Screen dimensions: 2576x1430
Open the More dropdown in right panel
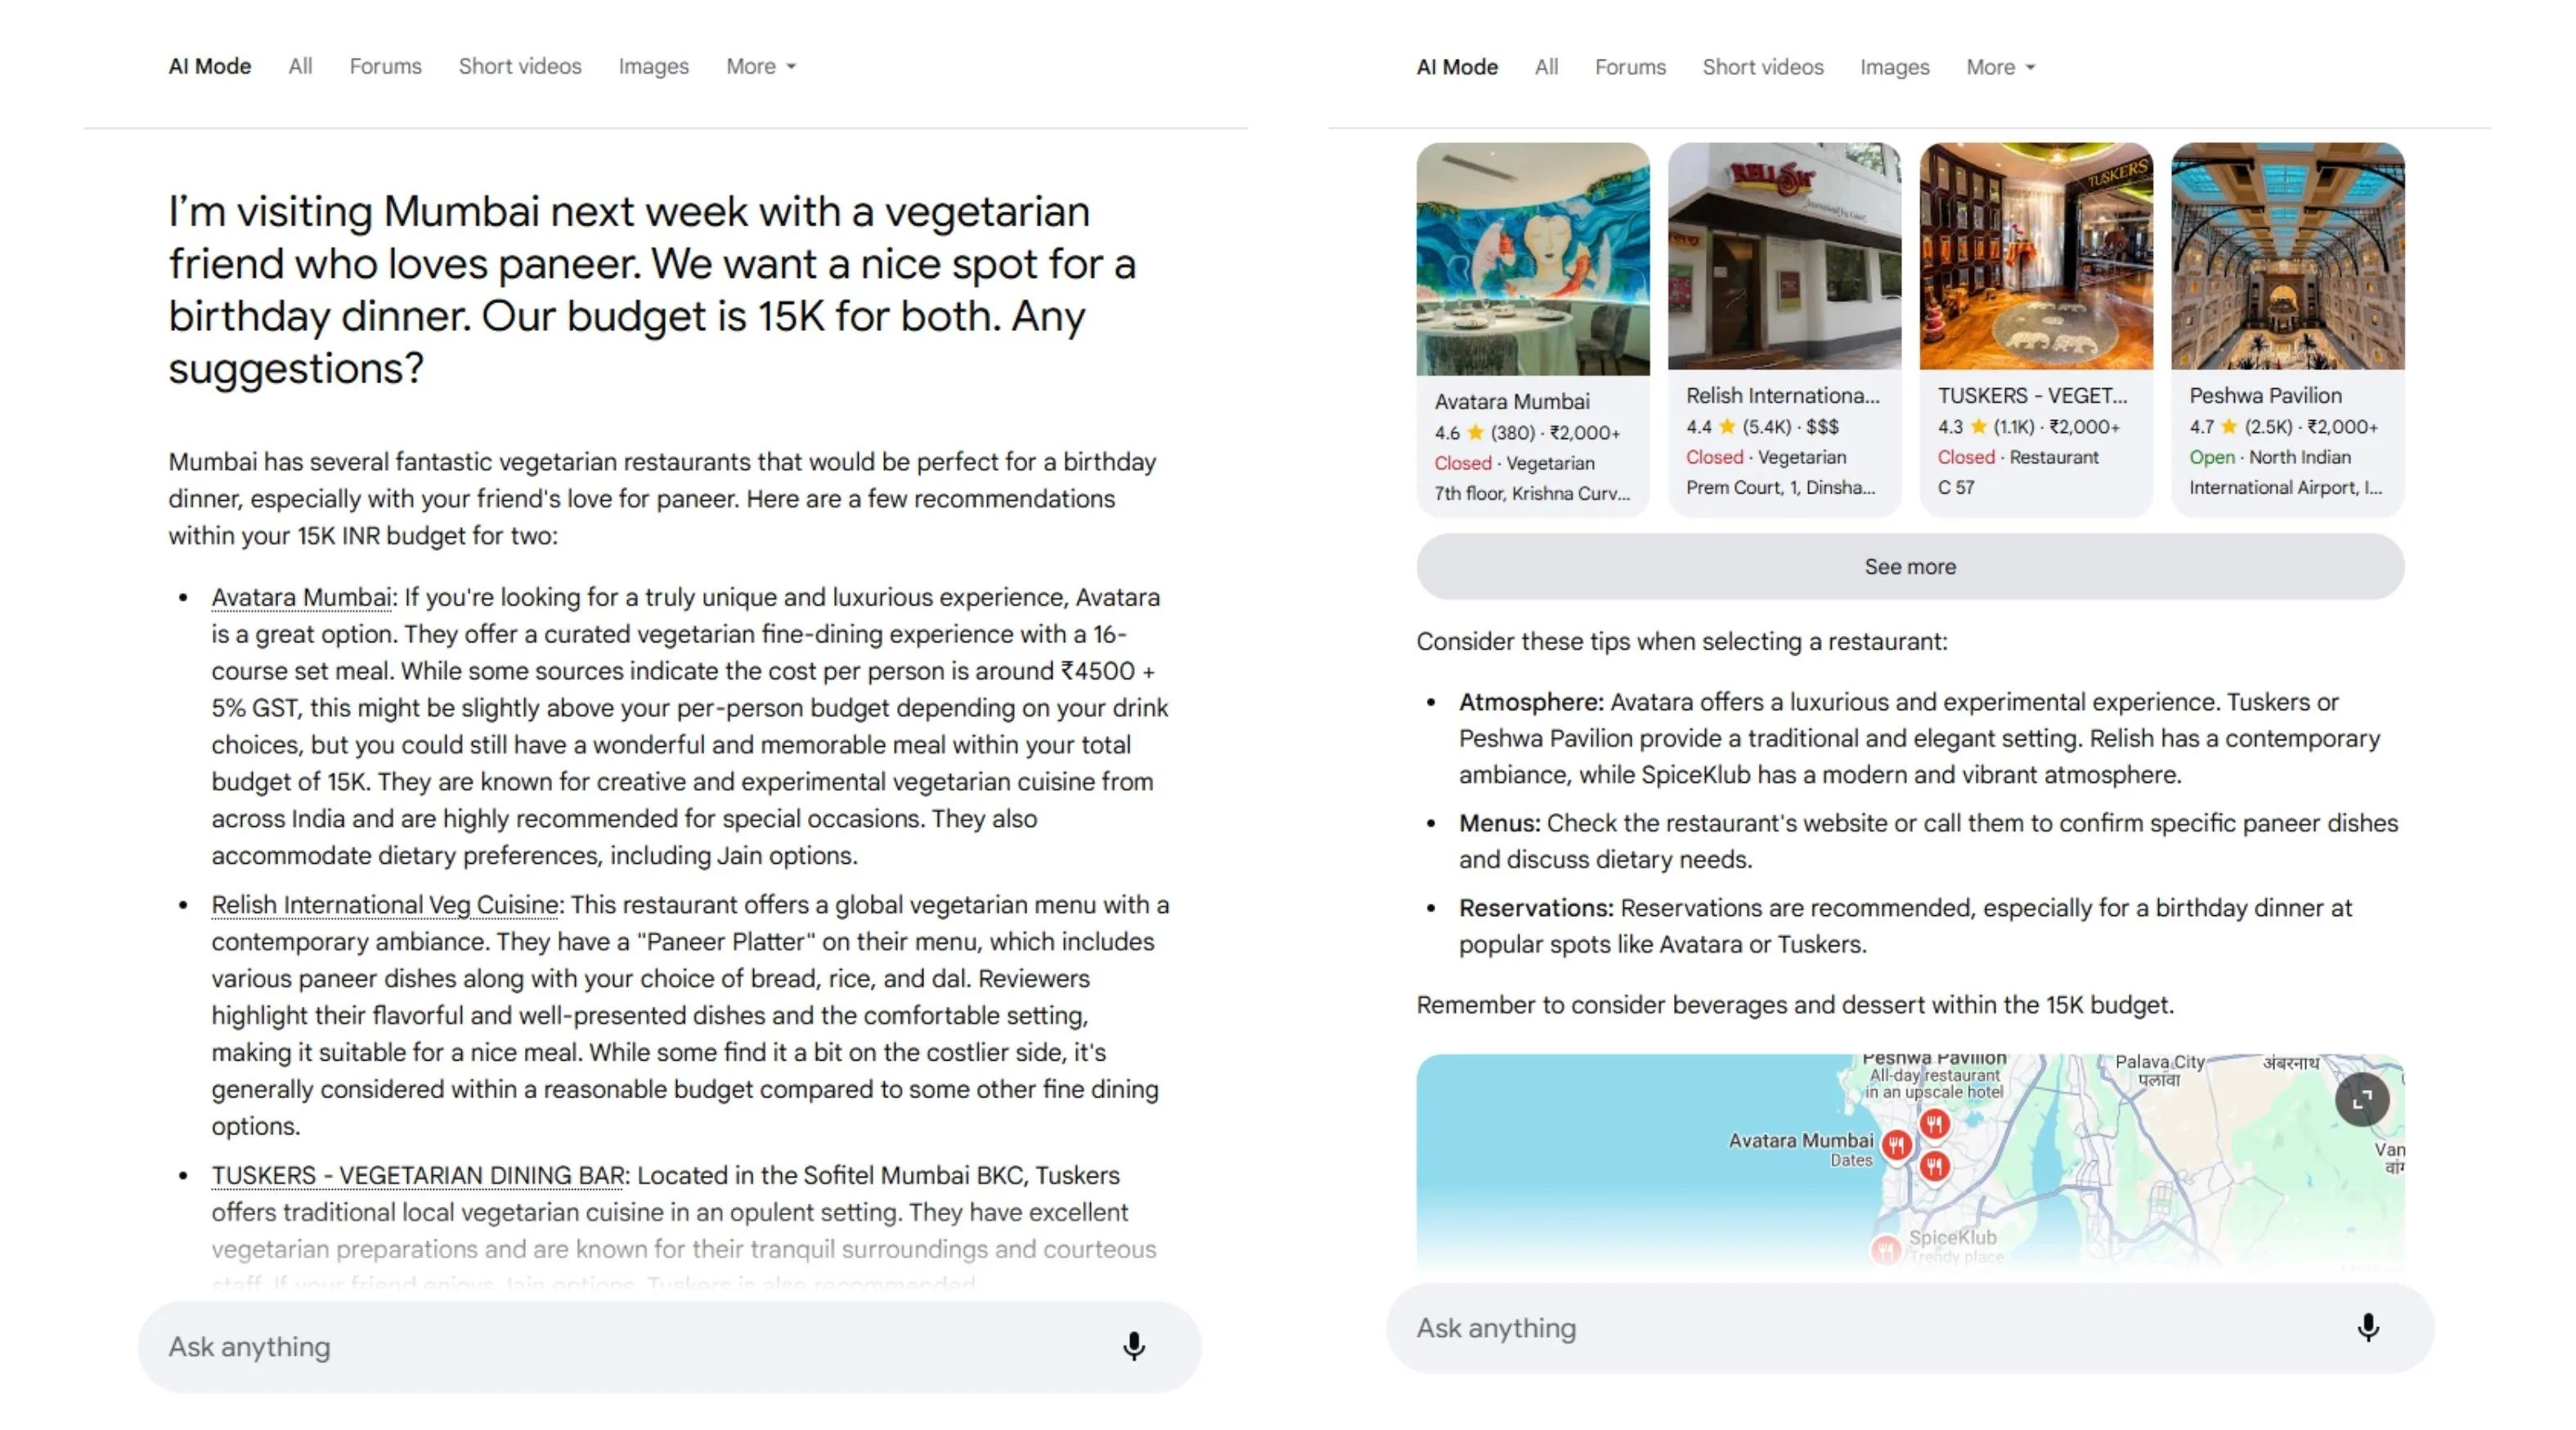pos(2001,67)
